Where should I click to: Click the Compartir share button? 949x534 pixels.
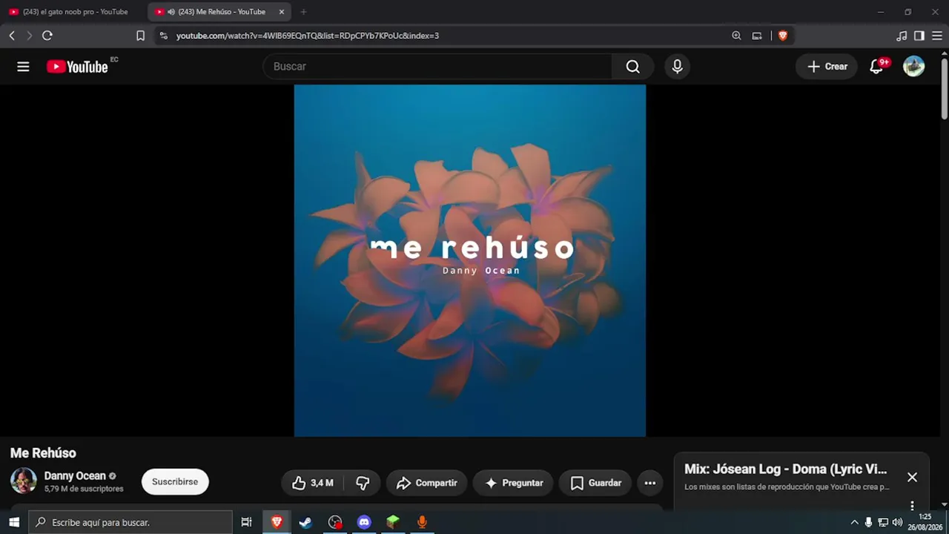coord(426,483)
